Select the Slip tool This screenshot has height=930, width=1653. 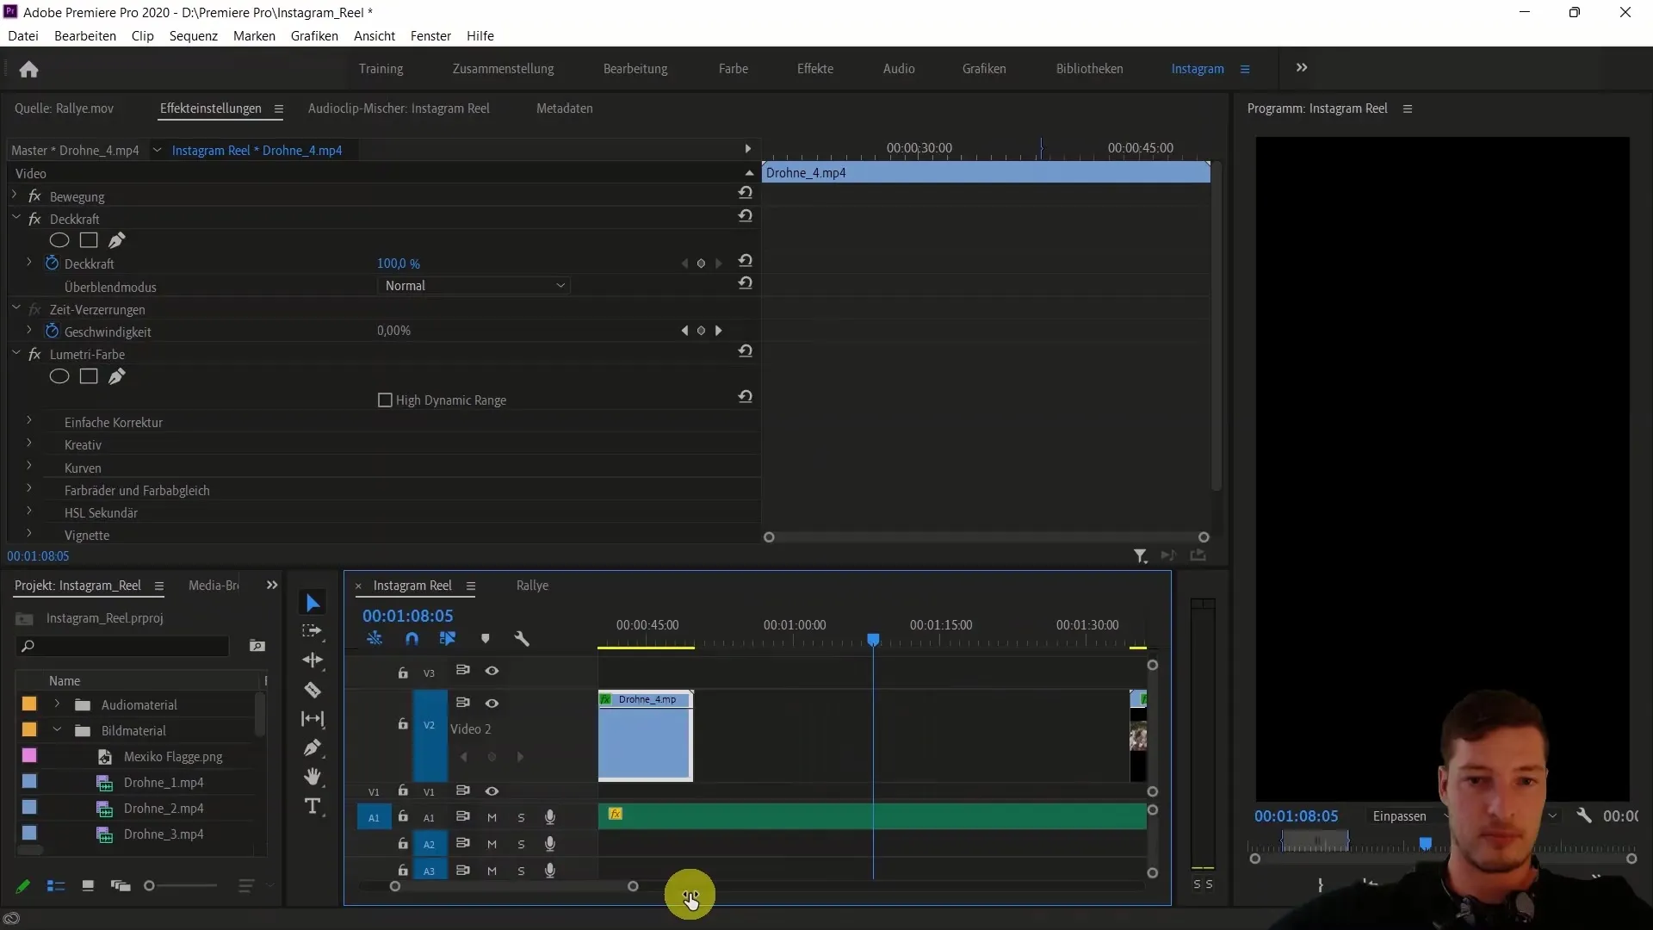pos(313,719)
